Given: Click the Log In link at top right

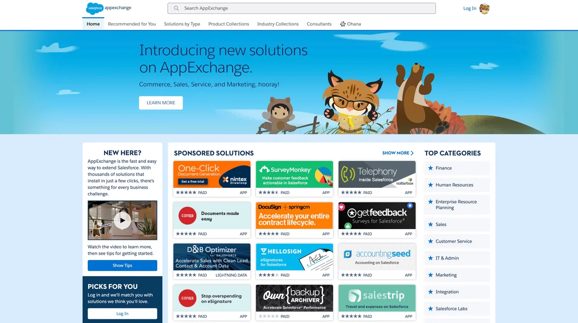Looking at the screenshot, I should tap(468, 8).
